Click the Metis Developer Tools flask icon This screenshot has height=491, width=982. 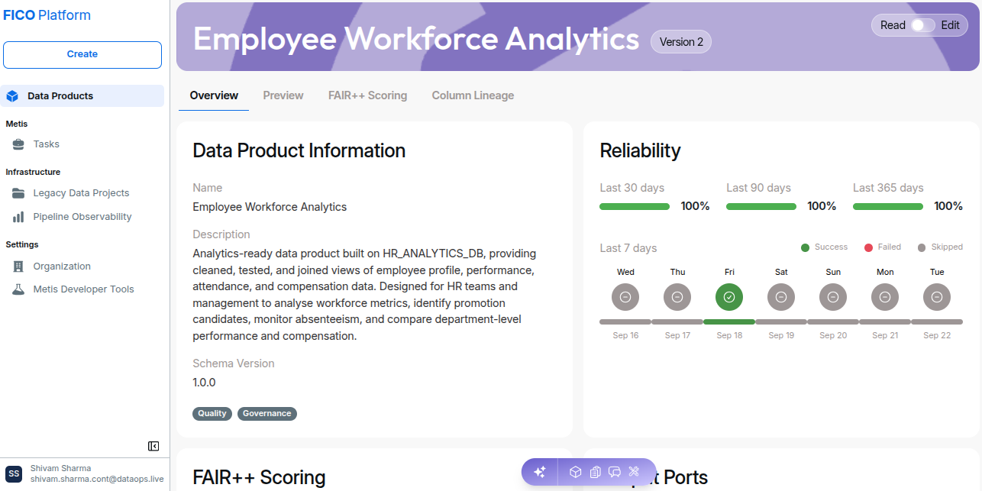pyautogui.click(x=18, y=289)
